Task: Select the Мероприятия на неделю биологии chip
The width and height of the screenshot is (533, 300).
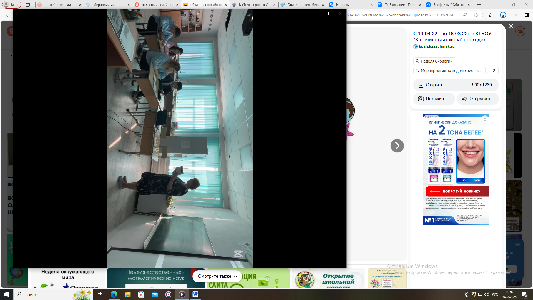Action: [449, 71]
